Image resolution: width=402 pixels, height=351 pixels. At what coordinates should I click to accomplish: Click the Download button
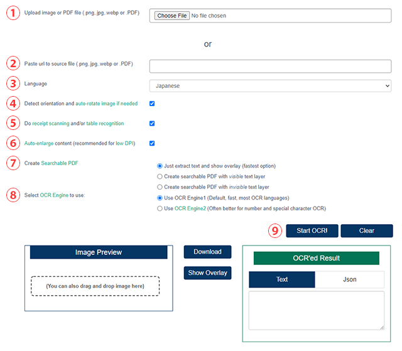tap(207, 252)
